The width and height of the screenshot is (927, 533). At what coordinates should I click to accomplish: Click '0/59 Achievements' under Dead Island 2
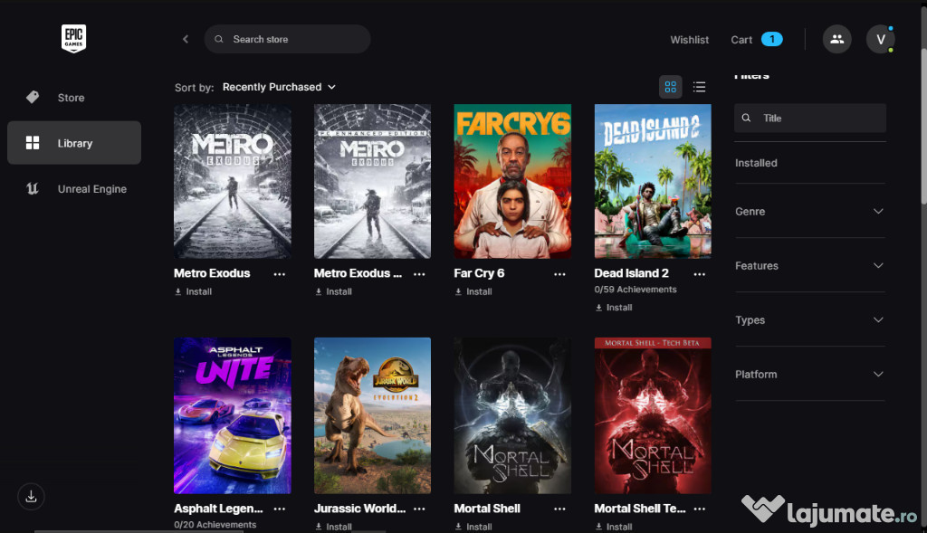(x=636, y=290)
